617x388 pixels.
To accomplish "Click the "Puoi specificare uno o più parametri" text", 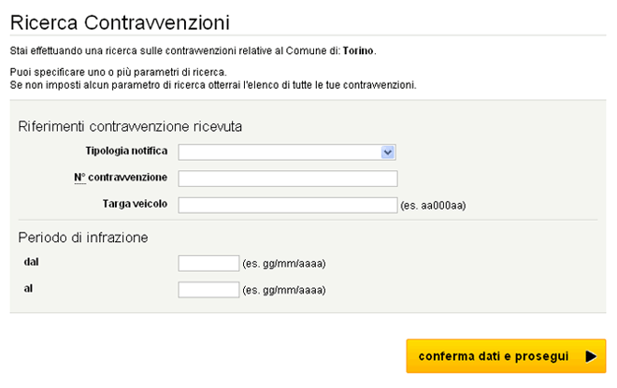I will coord(119,72).
